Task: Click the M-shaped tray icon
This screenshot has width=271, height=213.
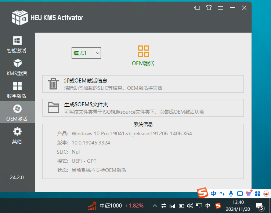Action: (x=172, y=206)
